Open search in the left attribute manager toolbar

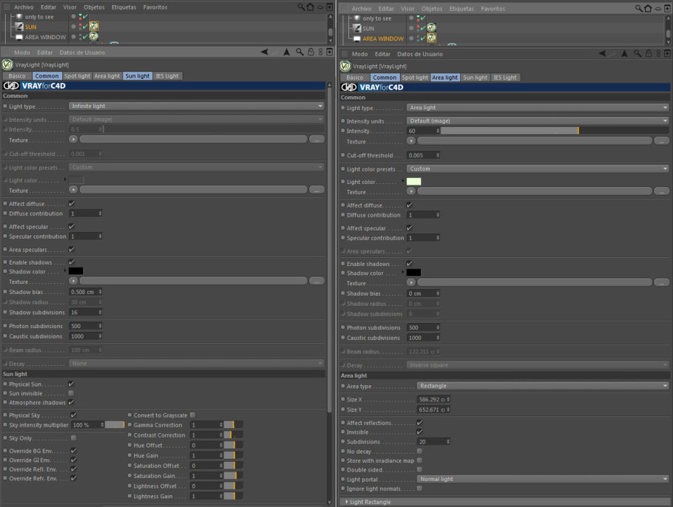point(300,52)
